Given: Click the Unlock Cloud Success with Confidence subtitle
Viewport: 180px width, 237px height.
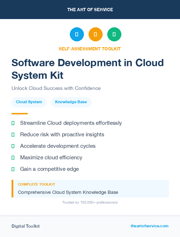Looking at the screenshot, I should (x=56, y=88).
